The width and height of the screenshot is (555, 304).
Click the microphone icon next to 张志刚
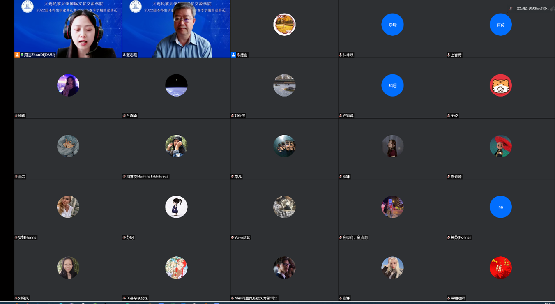[124, 55]
